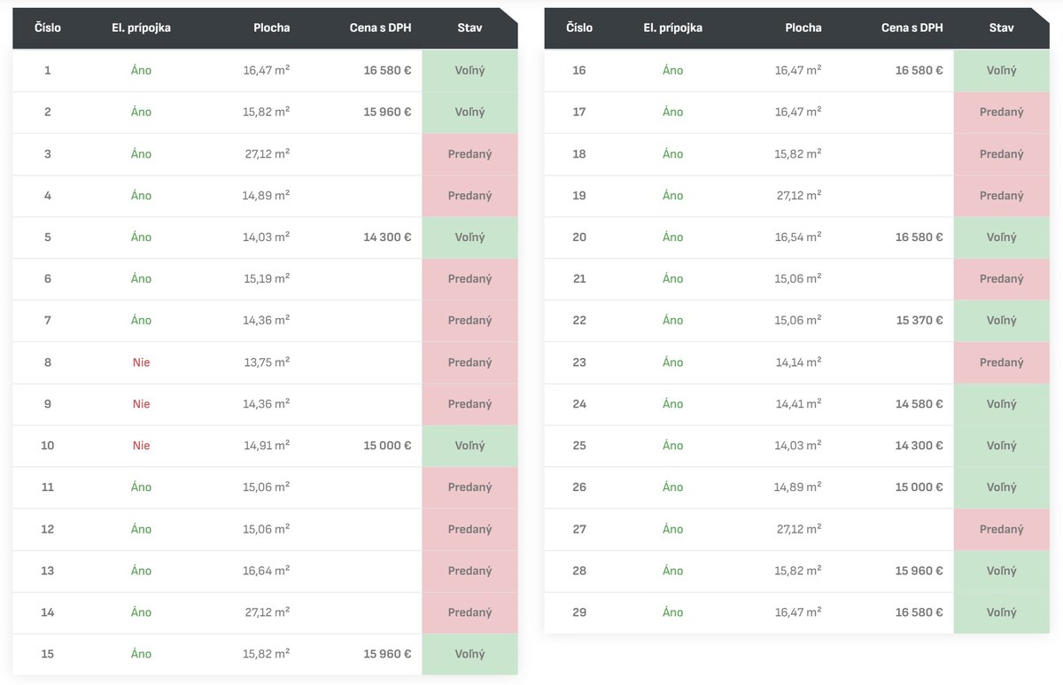The height and width of the screenshot is (685, 1063).
Task: Select the row number 11 cell
Action: pyautogui.click(x=48, y=487)
